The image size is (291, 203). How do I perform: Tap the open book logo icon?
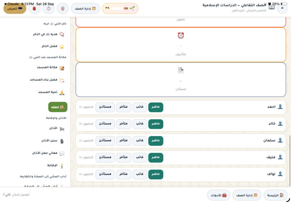coord(272,7)
